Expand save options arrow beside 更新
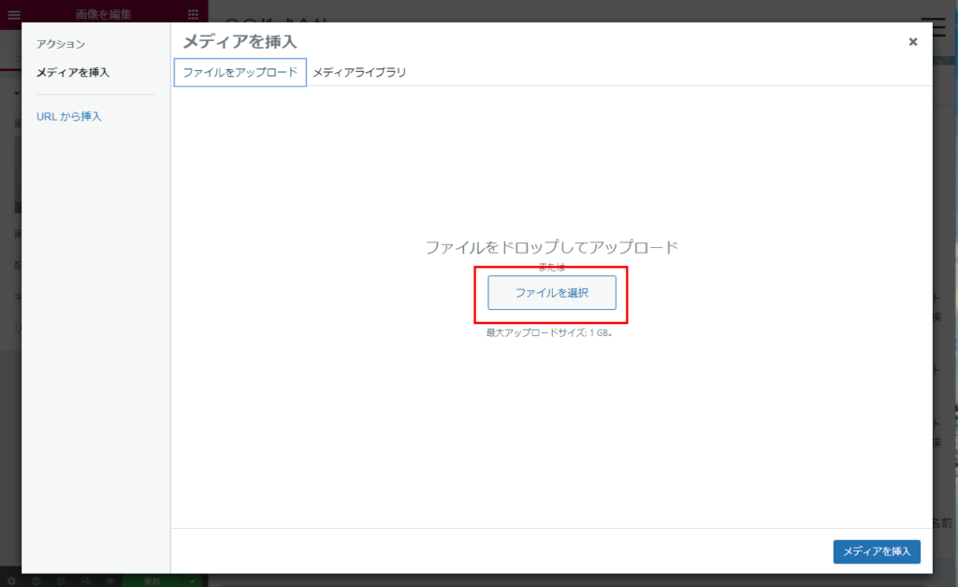Image resolution: width=958 pixels, height=587 pixels. point(193,580)
